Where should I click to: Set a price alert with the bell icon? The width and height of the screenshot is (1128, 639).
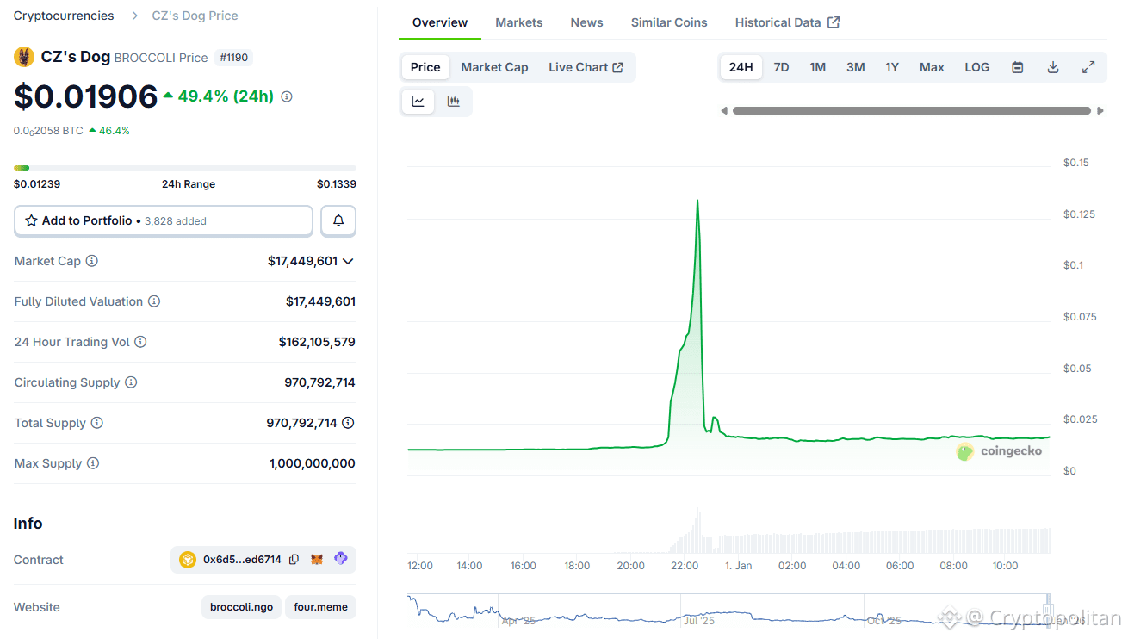(x=338, y=220)
